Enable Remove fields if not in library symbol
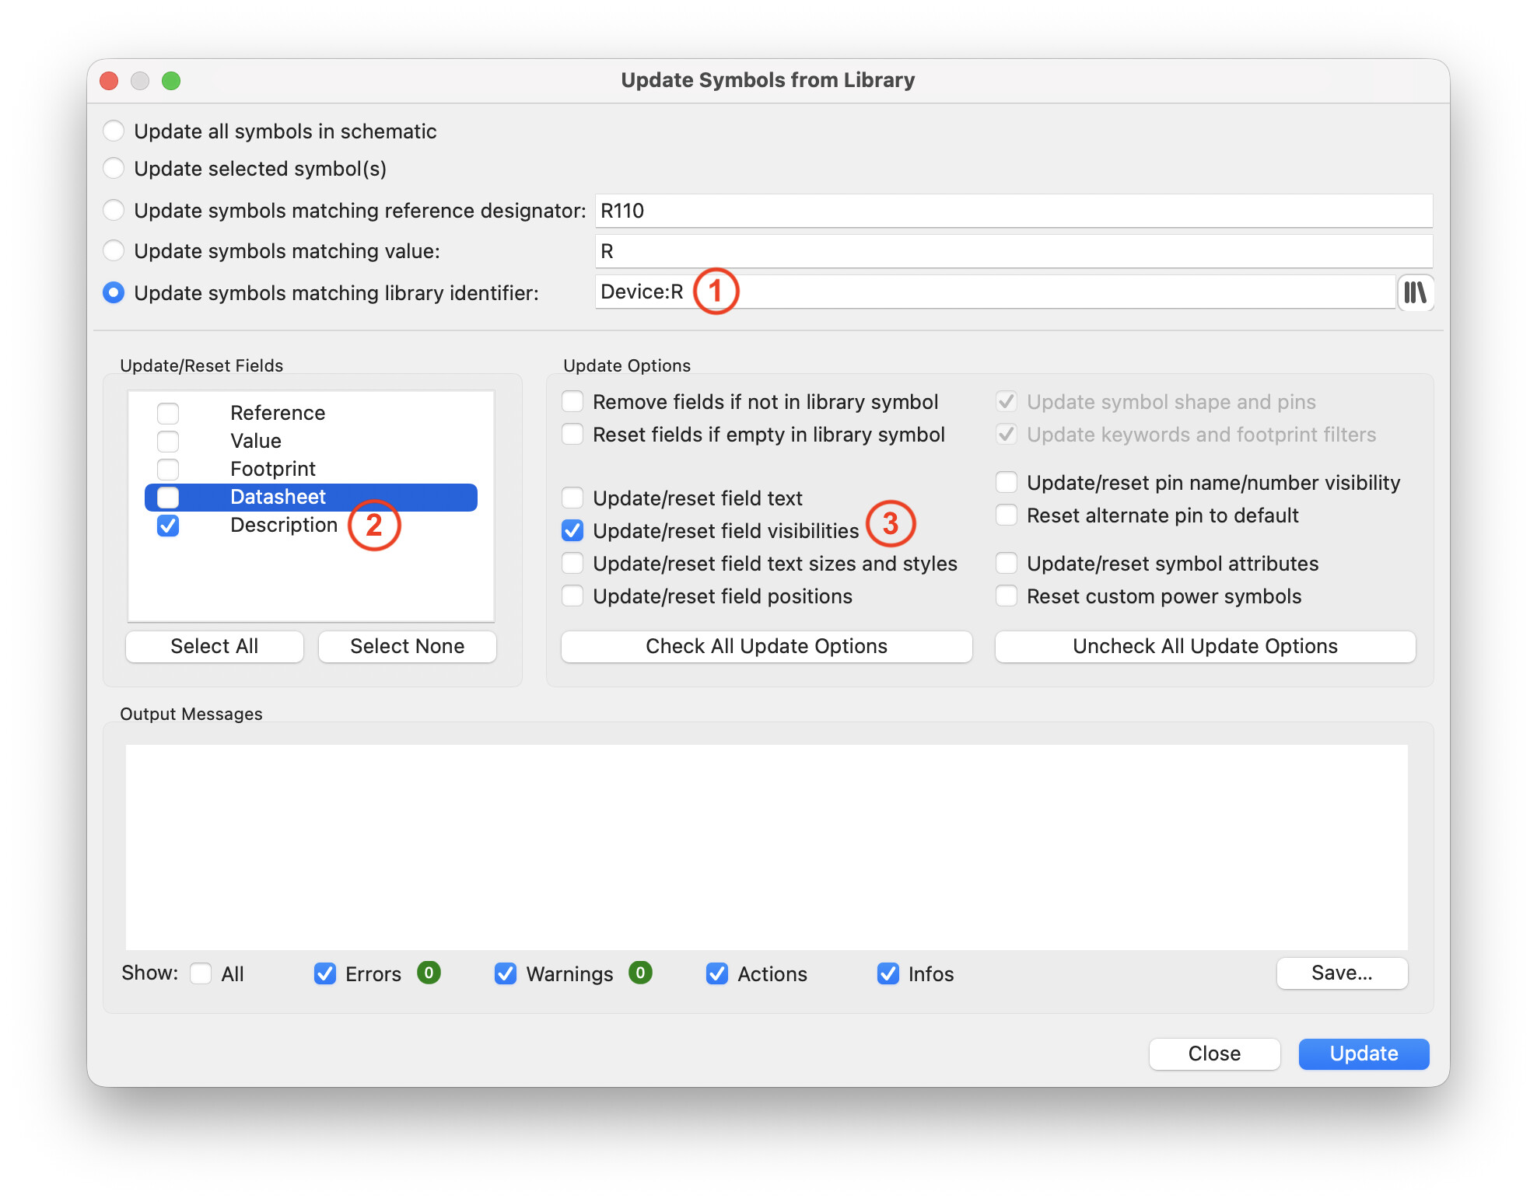This screenshot has width=1537, height=1202. [572, 401]
